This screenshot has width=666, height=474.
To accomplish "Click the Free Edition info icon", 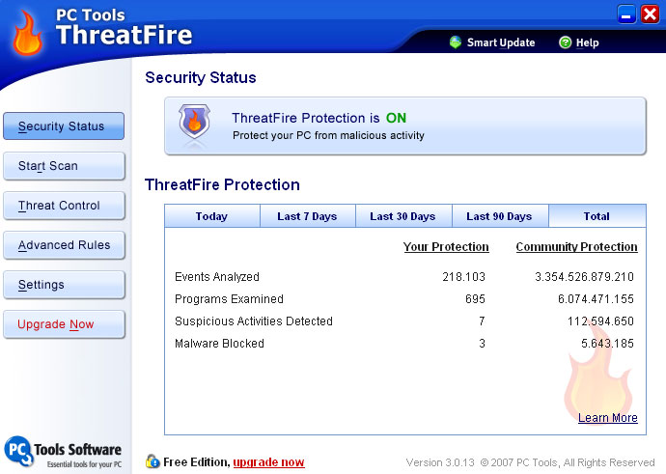I will 153,462.
